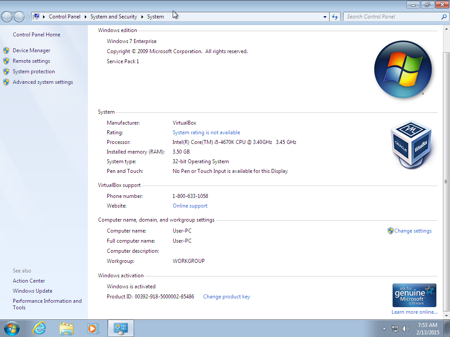Click the Windows 7 Enterprise text
The image size is (450, 337).
(132, 41)
